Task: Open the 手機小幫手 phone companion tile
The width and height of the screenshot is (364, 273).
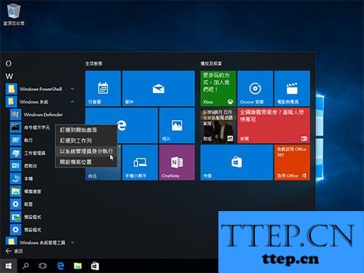Action: (x=140, y=162)
